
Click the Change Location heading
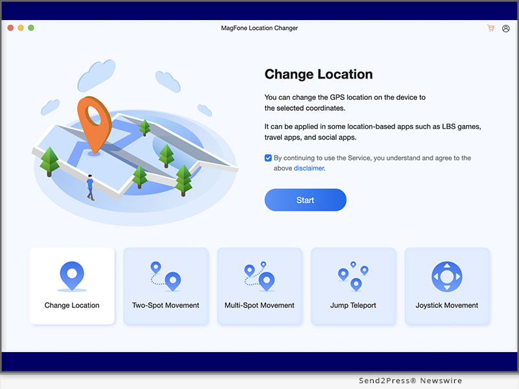[x=319, y=74]
